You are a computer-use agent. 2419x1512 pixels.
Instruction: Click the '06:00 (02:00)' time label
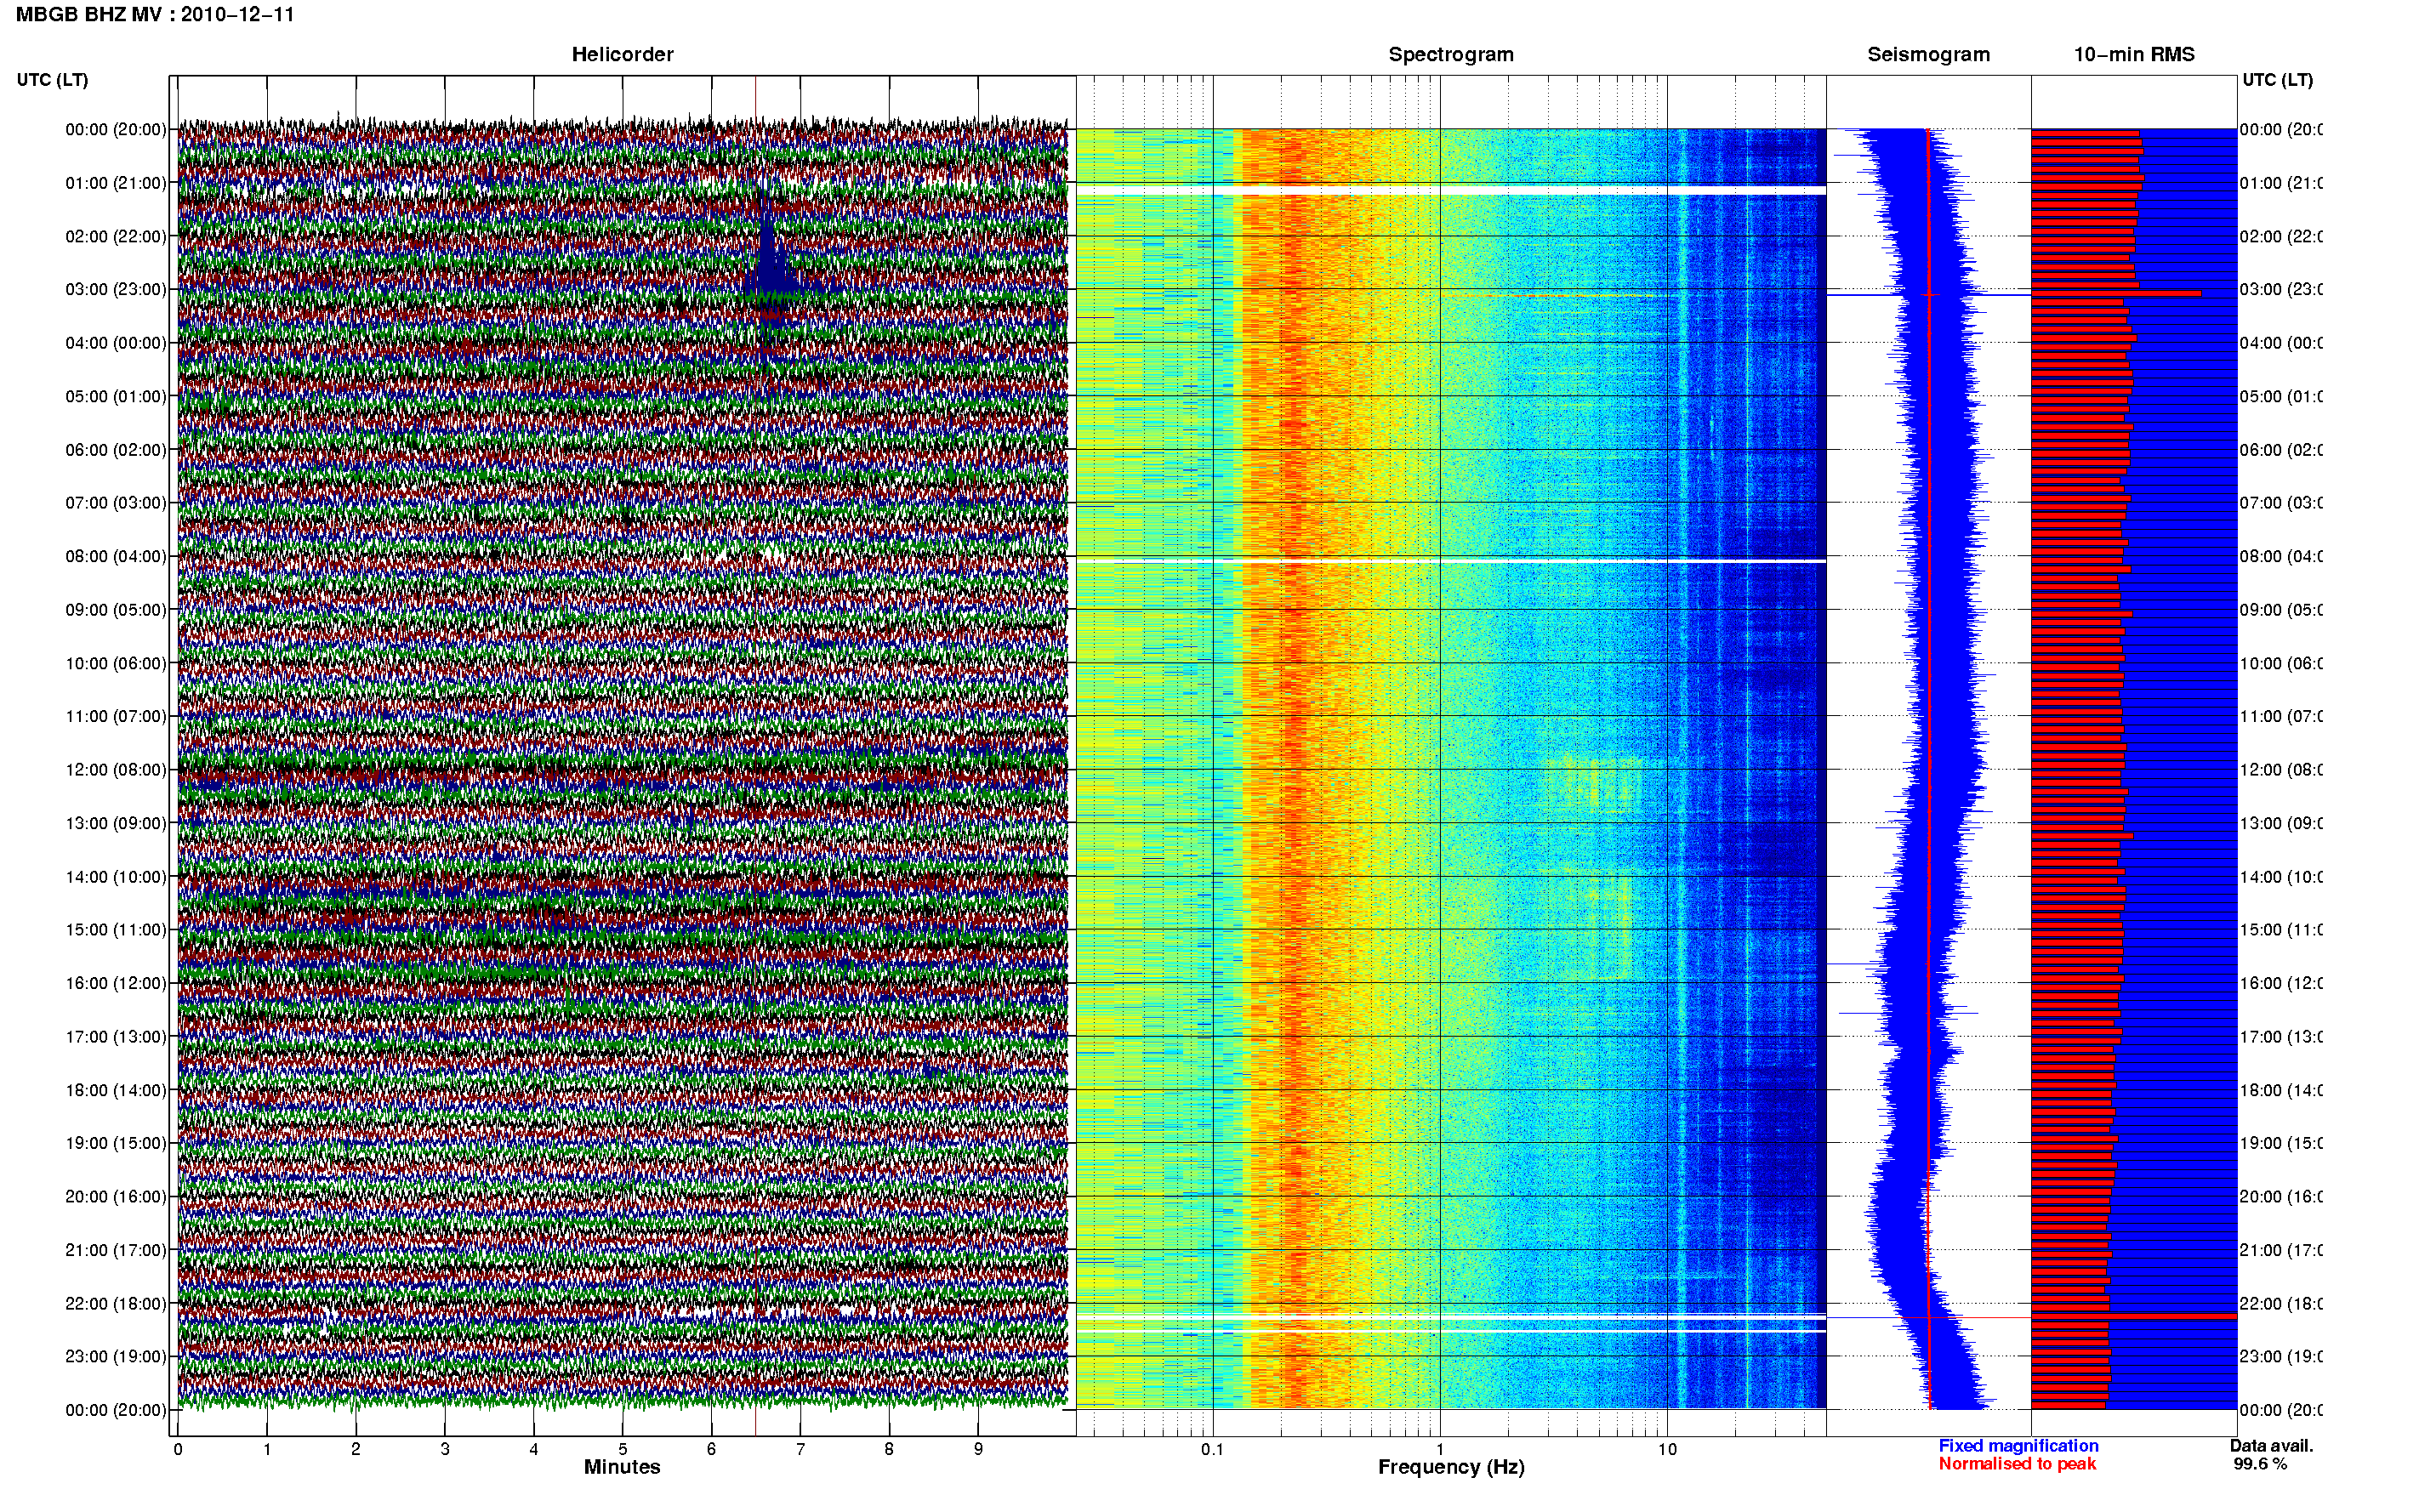tap(116, 450)
